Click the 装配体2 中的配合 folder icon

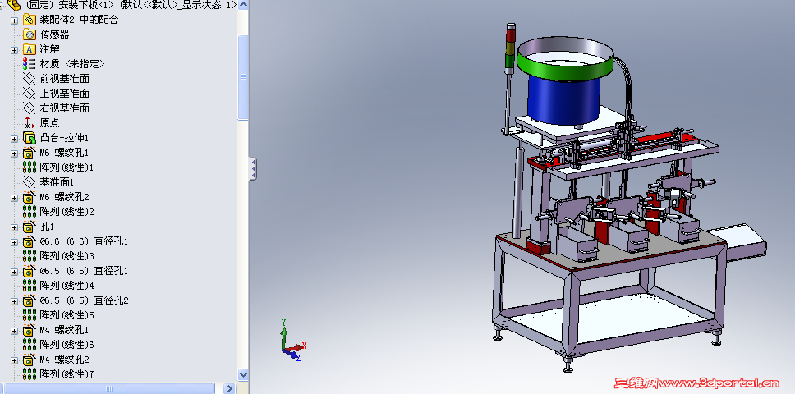click(x=30, y=20)
